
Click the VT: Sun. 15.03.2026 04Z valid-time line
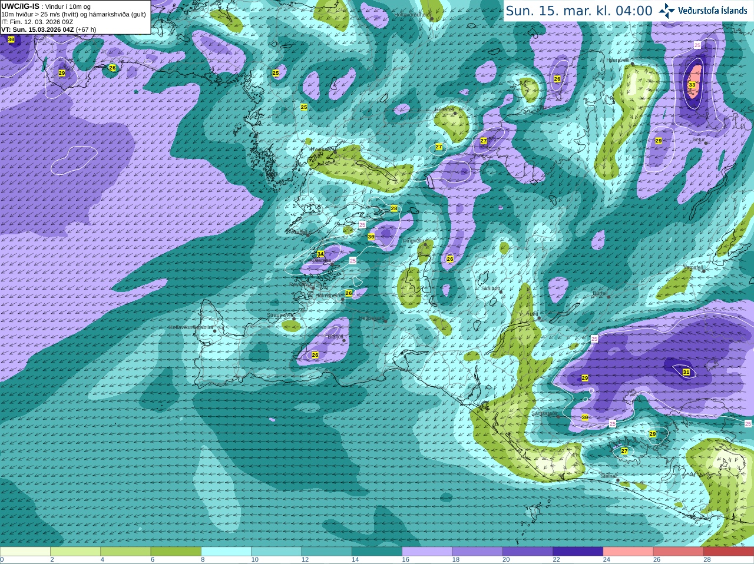49,29
